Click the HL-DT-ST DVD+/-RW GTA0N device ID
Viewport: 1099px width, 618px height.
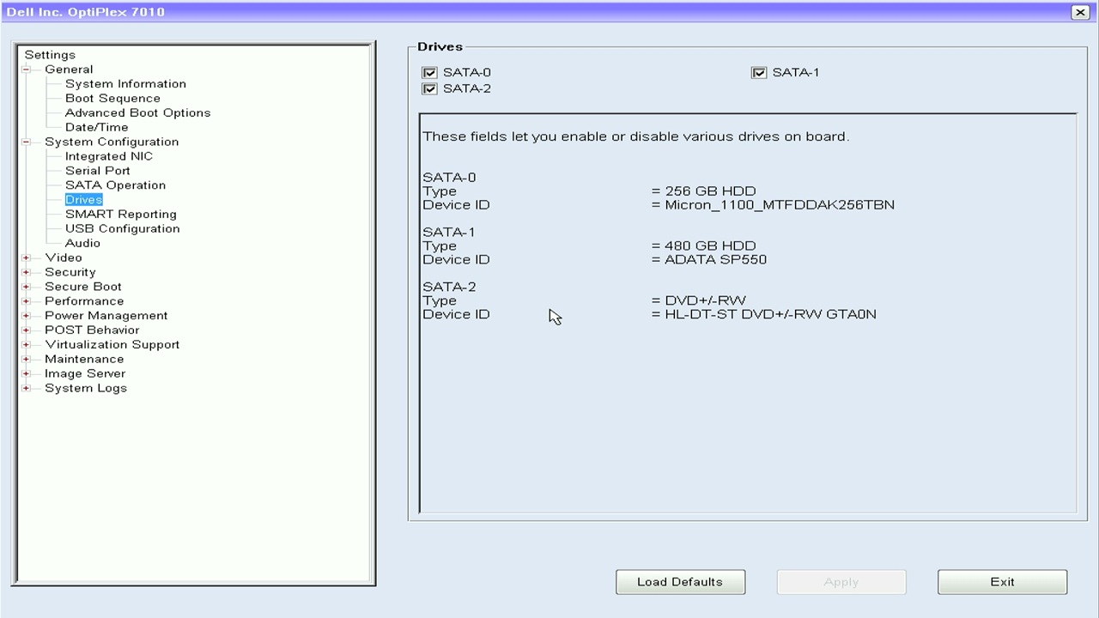771,315
